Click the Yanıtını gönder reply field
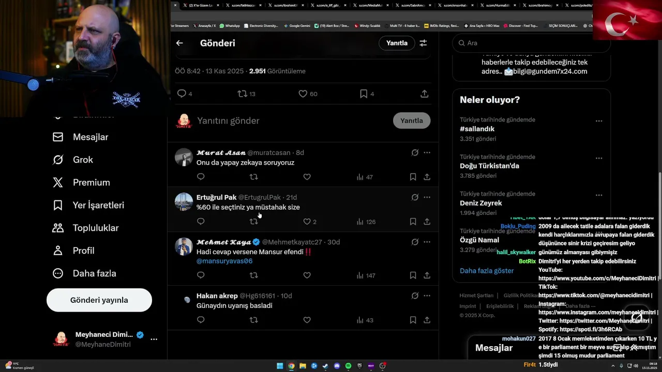The height and width of the screenshot is (372, 662). coord(292,120)
